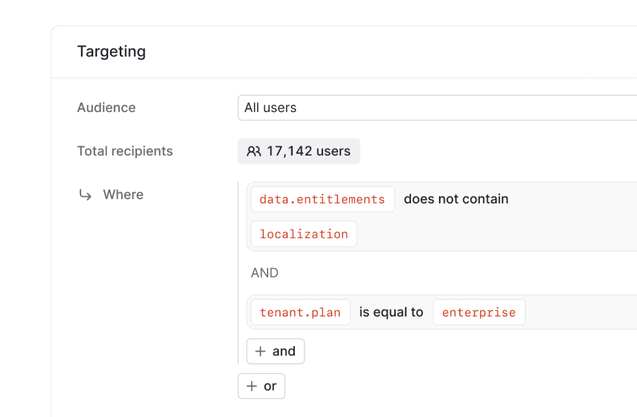Click the plus icon in the and button

(x=260, y=351)
